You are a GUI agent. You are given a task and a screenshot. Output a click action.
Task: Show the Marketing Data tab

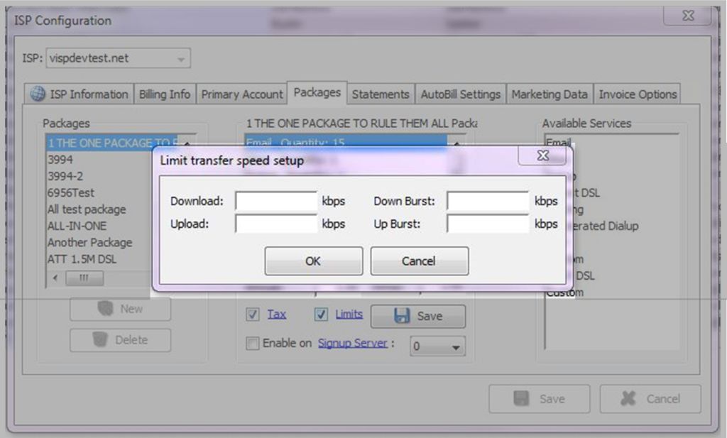click(550, 94)
